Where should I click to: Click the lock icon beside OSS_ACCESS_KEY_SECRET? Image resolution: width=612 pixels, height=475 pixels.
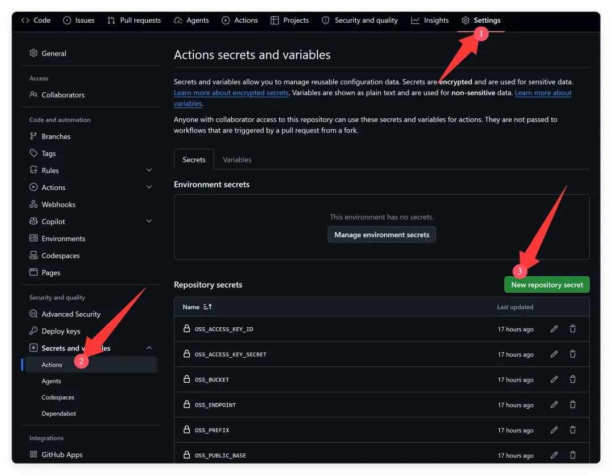click(x=186, y=354)
